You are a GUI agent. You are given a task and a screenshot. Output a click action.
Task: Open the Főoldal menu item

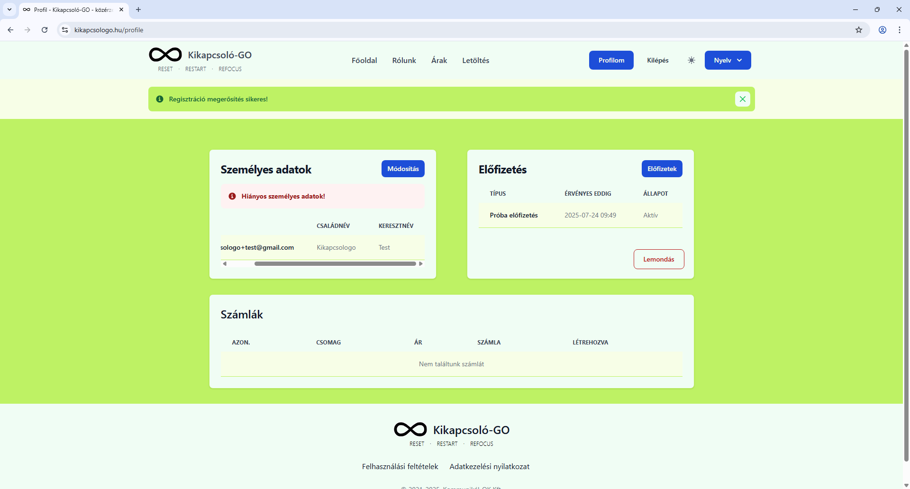[364, 60]
